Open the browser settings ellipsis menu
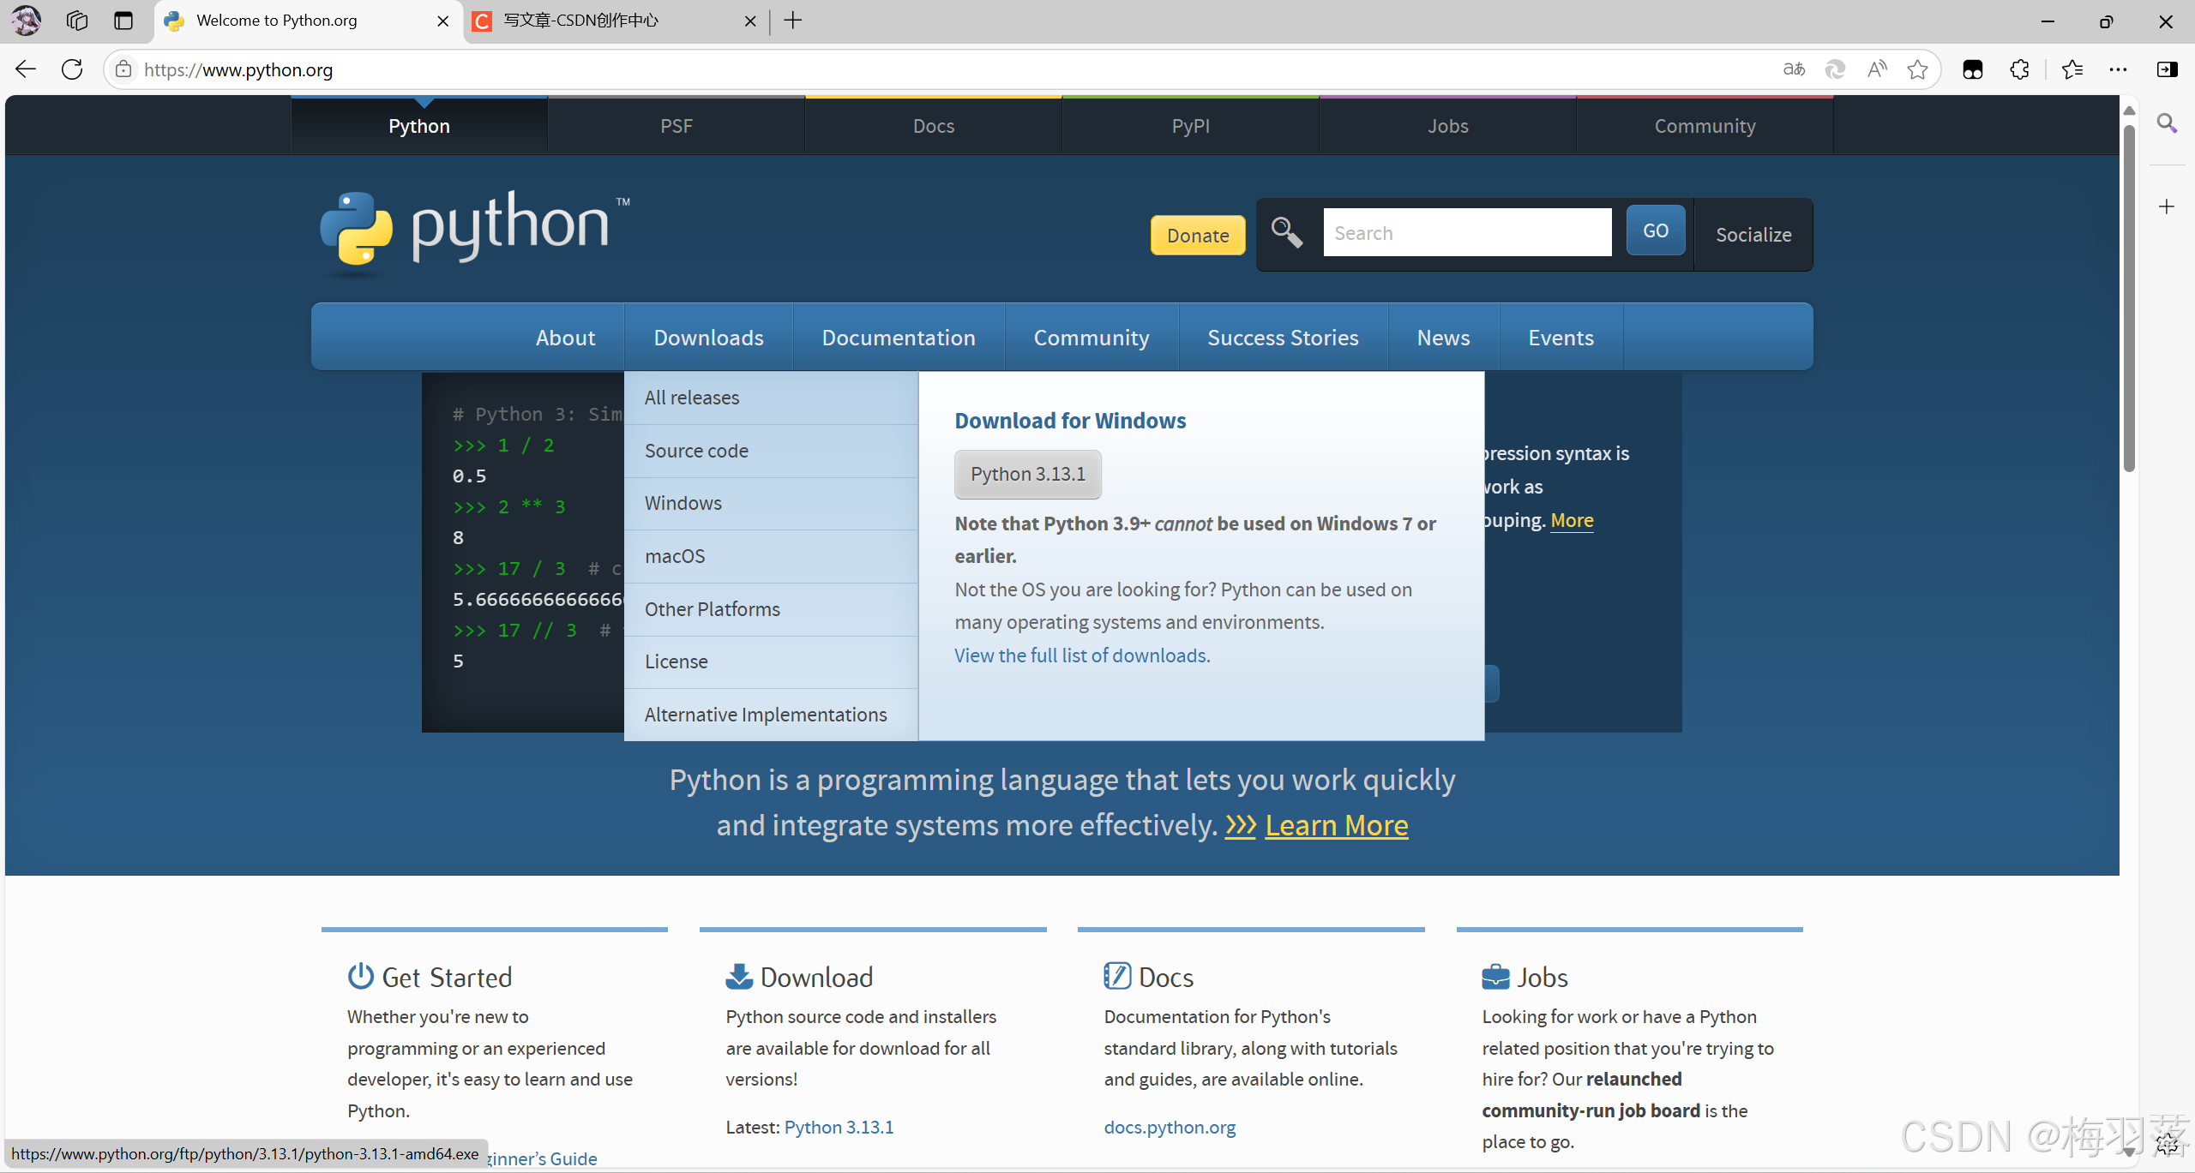Viewport: 2195px width, 1173px height. (x=2118, y=69)
